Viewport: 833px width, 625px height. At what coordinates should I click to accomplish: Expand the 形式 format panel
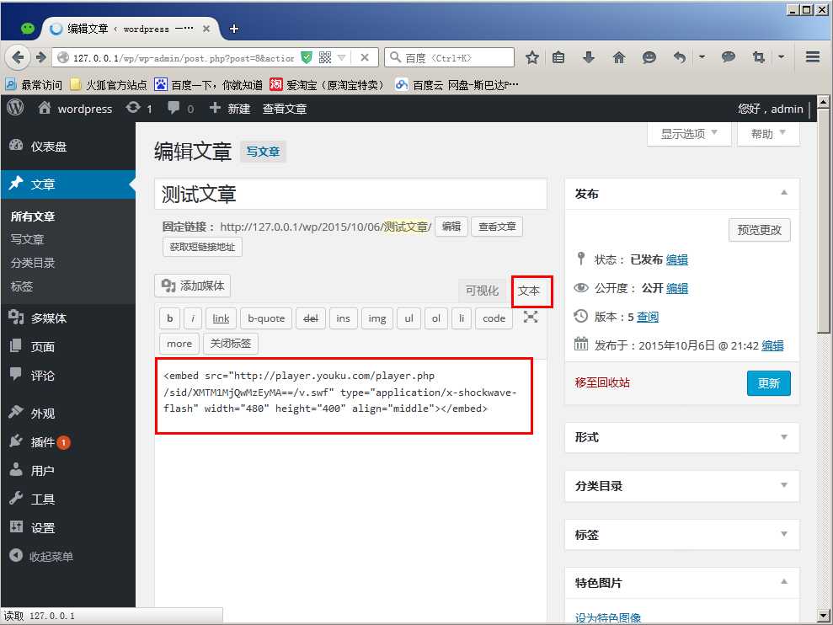pyautogui.click(x=784, y=437)
